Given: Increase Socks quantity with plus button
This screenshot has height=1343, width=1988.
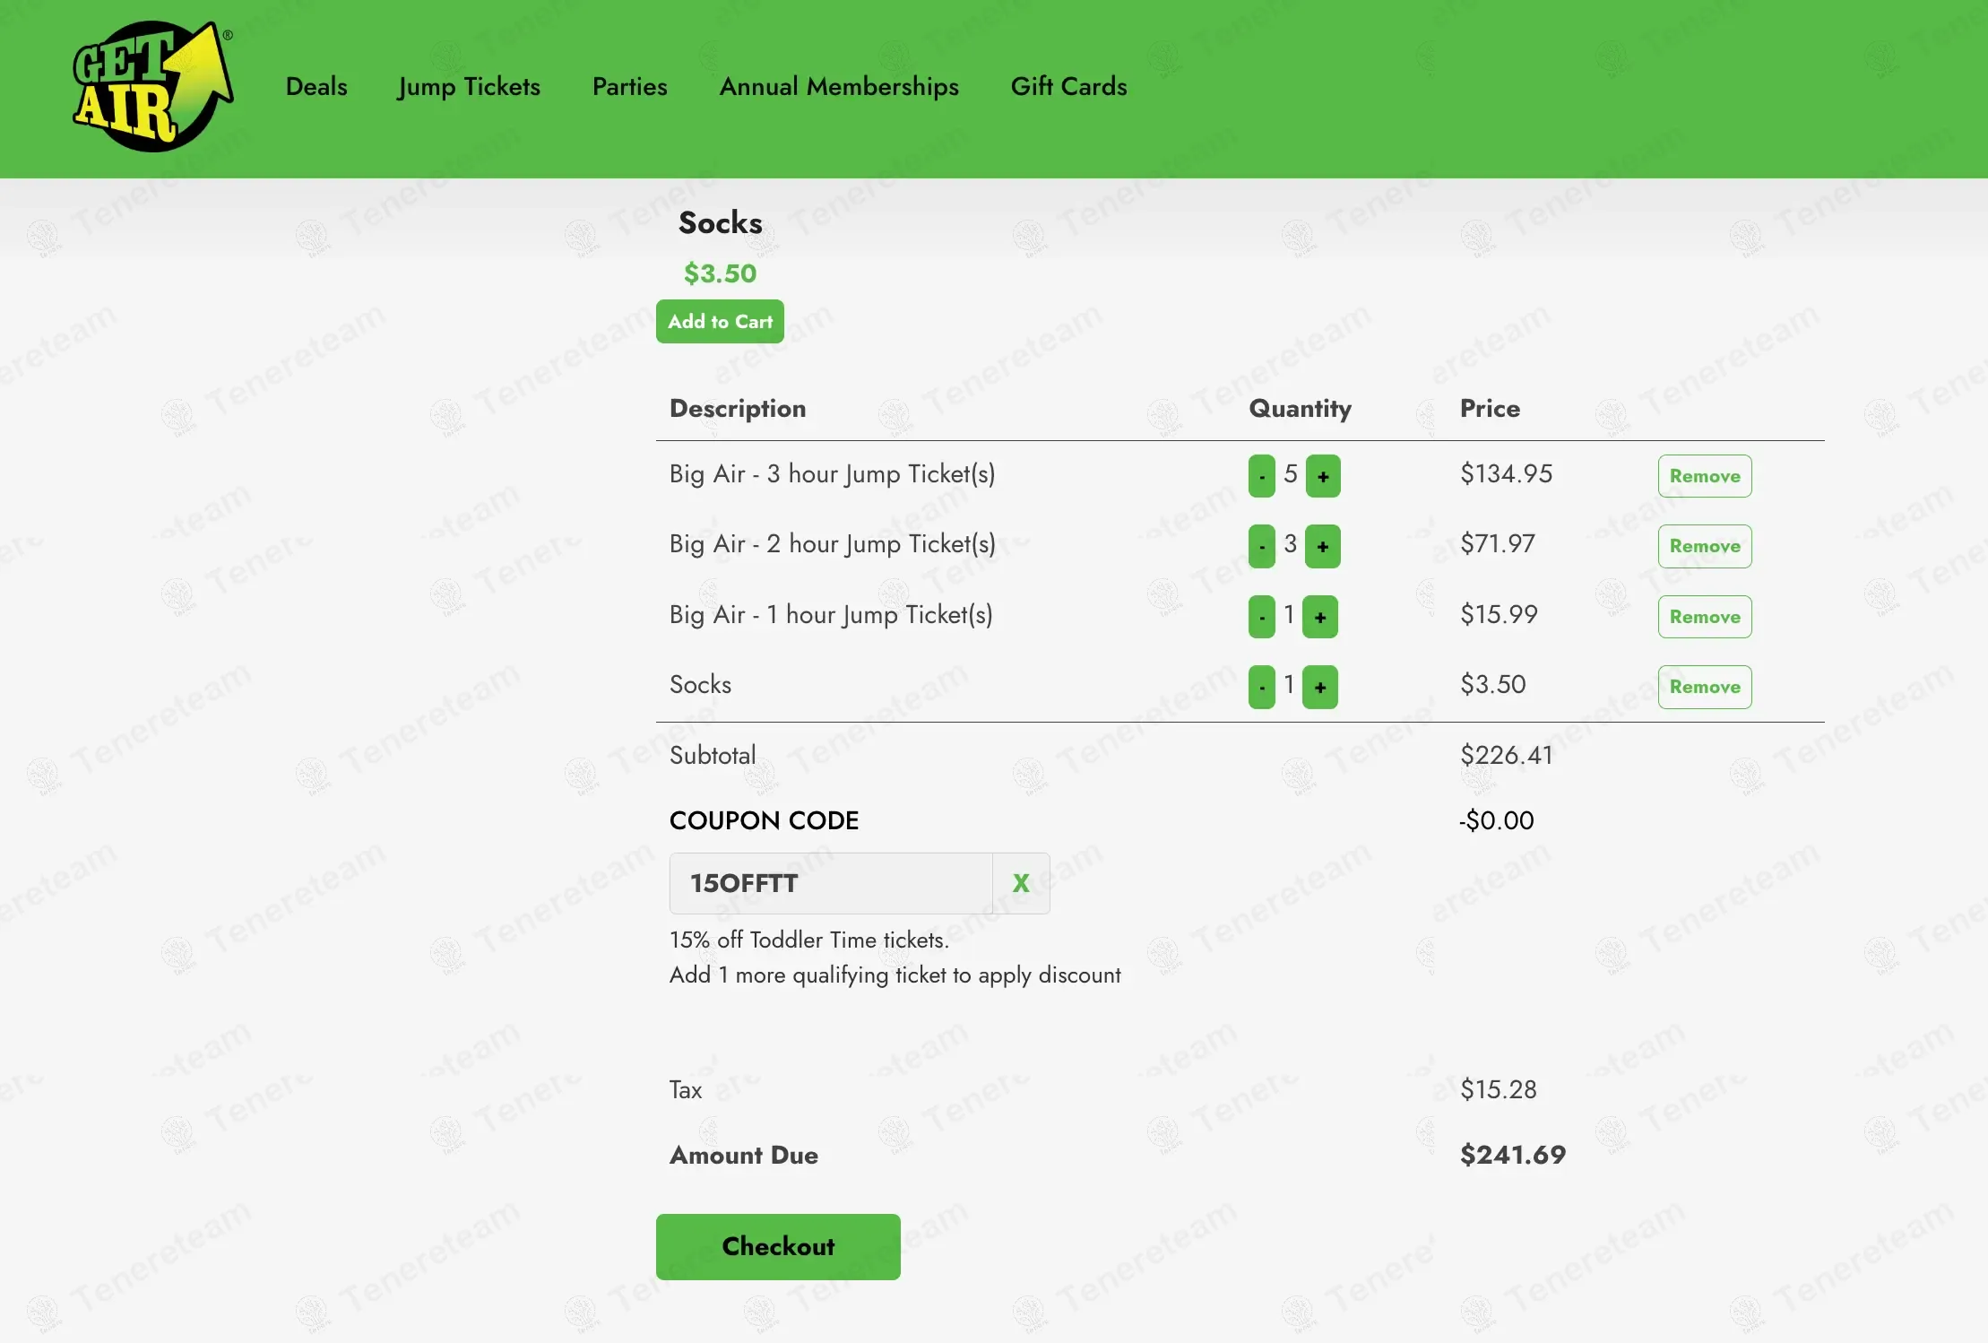Looking at the screenshot, I should (x=1319, y=688).
